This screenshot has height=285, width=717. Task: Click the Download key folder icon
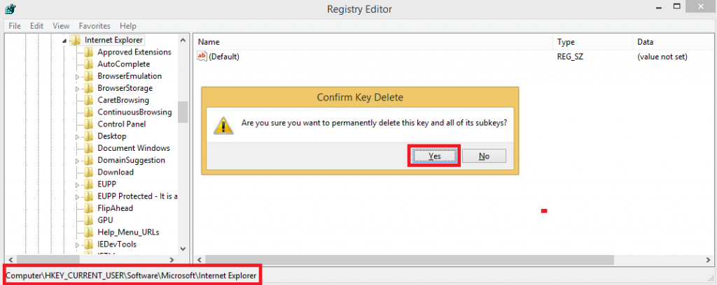tap(88, 173)
